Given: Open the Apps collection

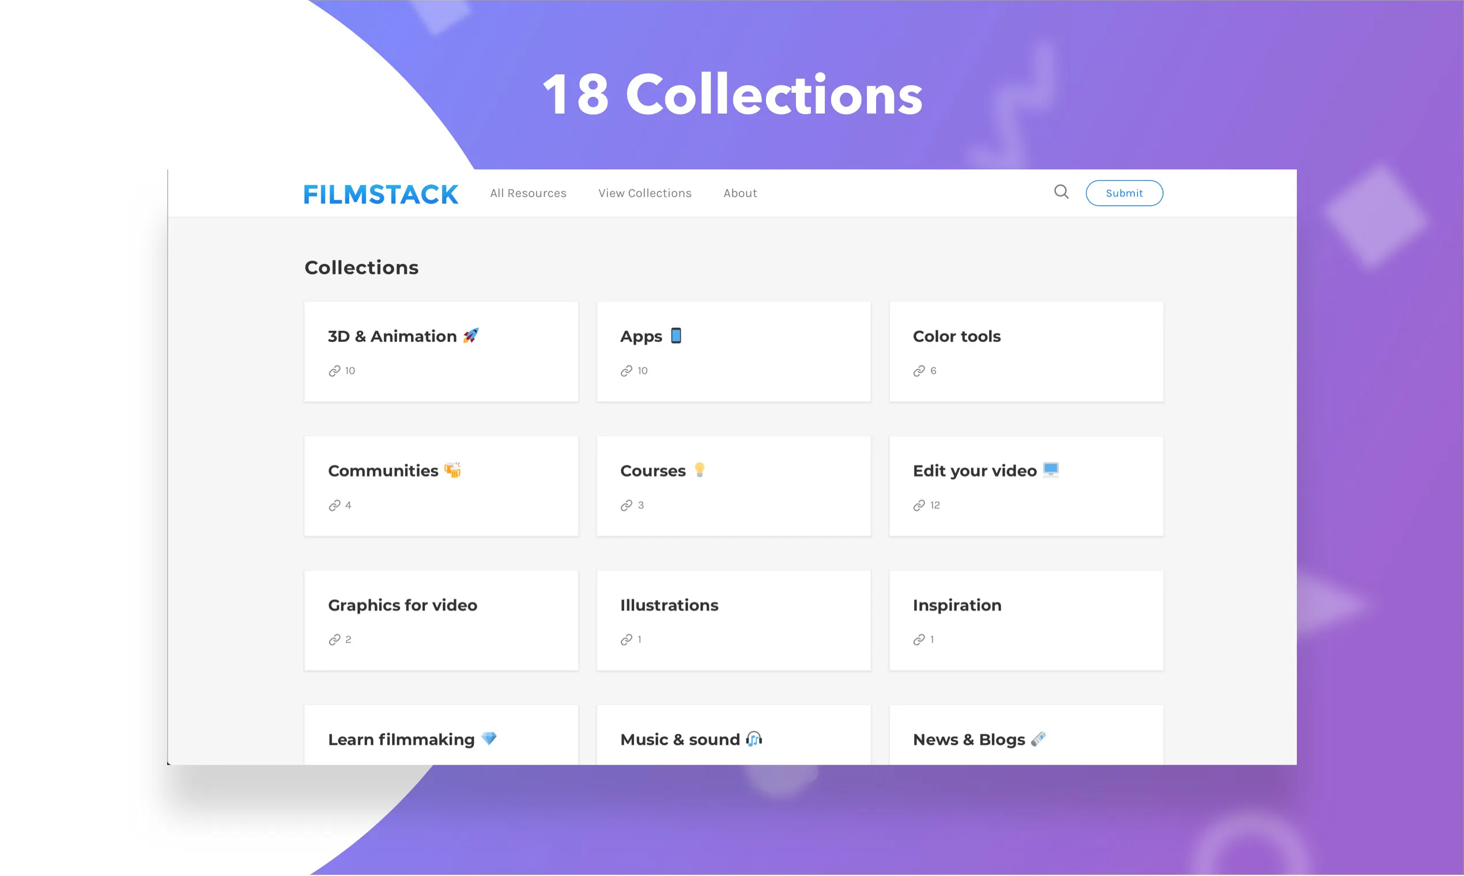Looking at the screenshot, I should [x=734, y=352].
